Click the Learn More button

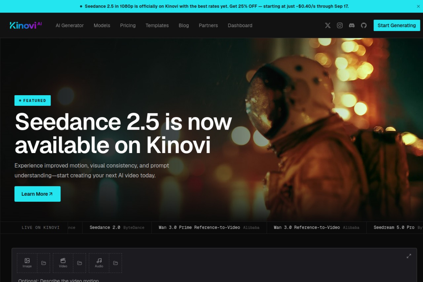tap(37, 194)
